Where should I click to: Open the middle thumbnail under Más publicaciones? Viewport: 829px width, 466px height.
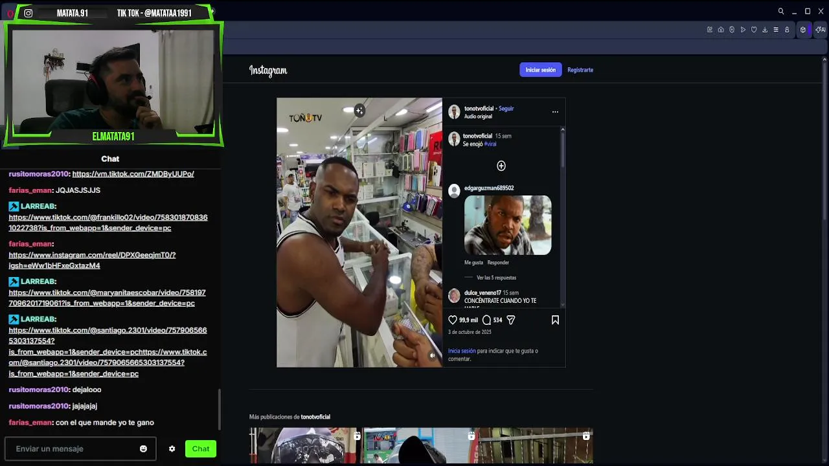[x=421, y=445]
